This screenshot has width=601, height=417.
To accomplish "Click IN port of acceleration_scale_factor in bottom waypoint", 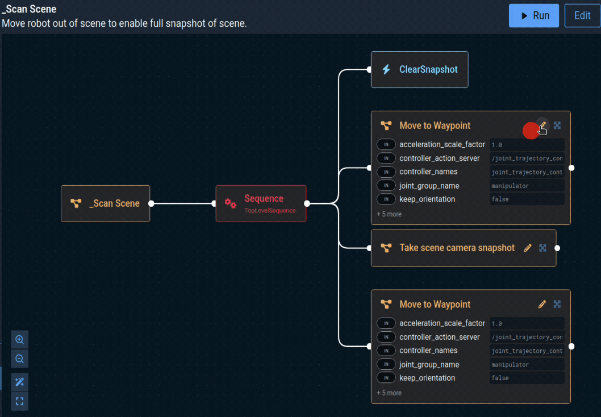I will coord(386,323).
